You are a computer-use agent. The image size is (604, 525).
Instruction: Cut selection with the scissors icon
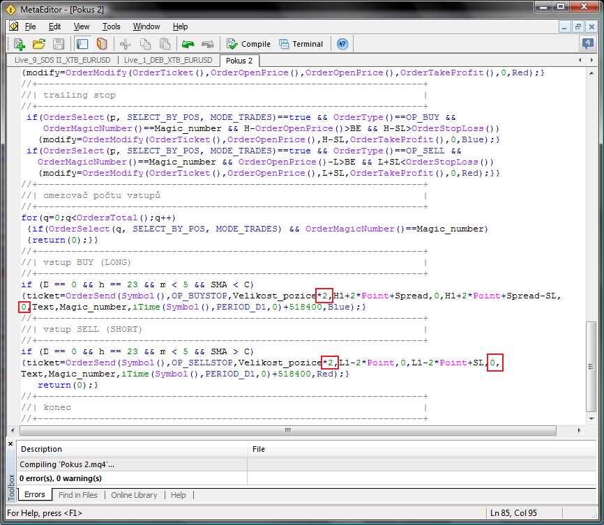pos(125,44)
